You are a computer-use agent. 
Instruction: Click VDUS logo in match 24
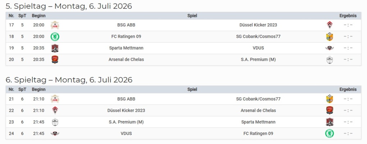(x=55, y=134)
